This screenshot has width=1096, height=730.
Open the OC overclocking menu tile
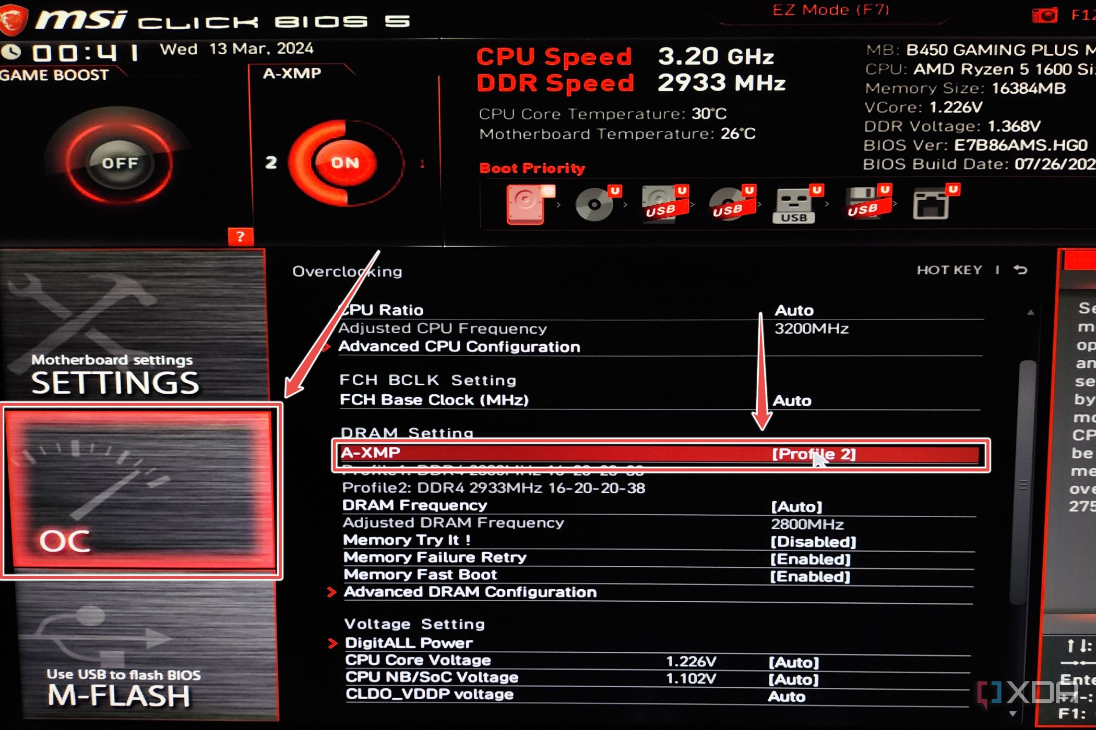point(140,490)
